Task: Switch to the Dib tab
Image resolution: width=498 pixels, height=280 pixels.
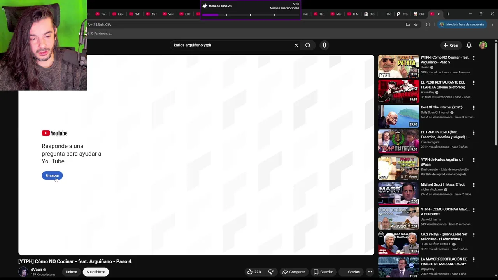Action: (369, 14)
